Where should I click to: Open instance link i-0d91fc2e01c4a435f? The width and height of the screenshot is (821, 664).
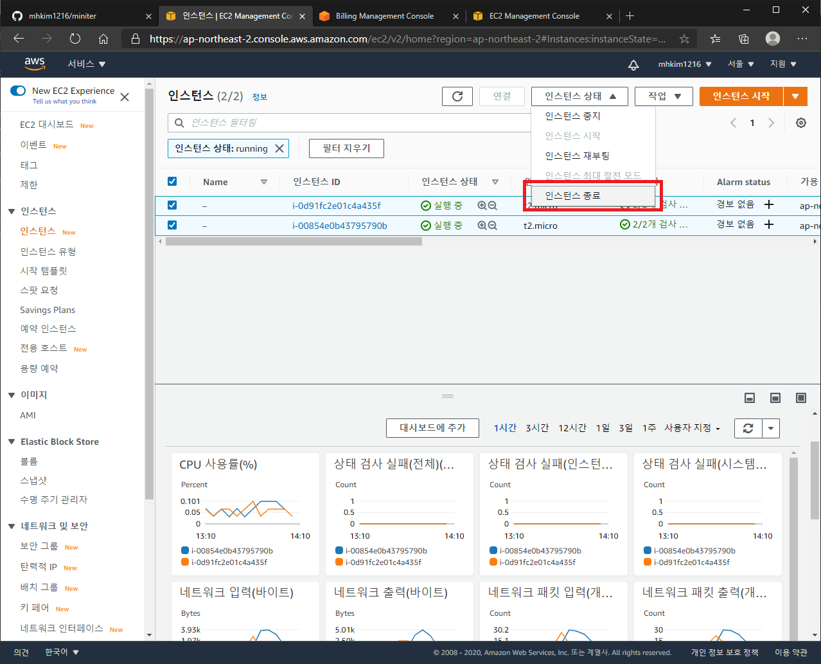point(337,206)
